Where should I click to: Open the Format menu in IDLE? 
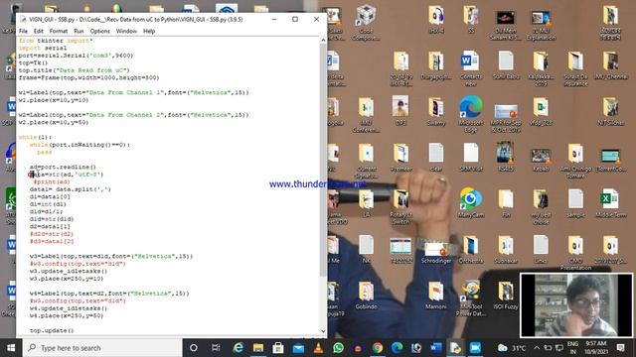(59, 31)
